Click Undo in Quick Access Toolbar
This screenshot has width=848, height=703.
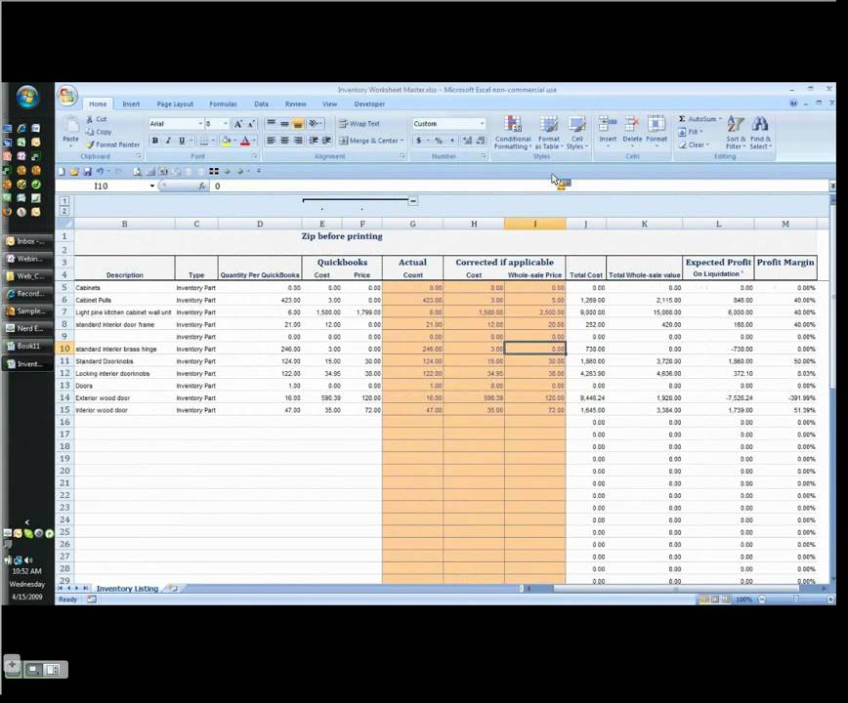pyautogui.click(x=100, y=172)
